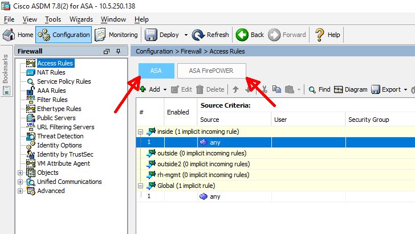The height and width of the screenshot is (234, 415).
Task: Click the Add rule plus icon
Action: coord(143,89)
